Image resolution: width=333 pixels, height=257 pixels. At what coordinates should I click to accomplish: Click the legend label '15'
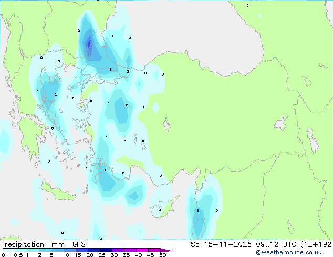point(78,255)
